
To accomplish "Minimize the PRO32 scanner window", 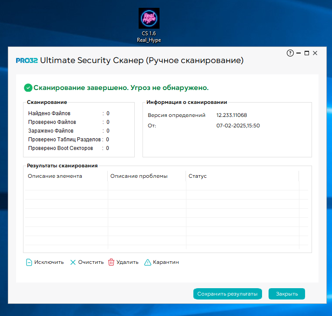I will click(299, 53).
